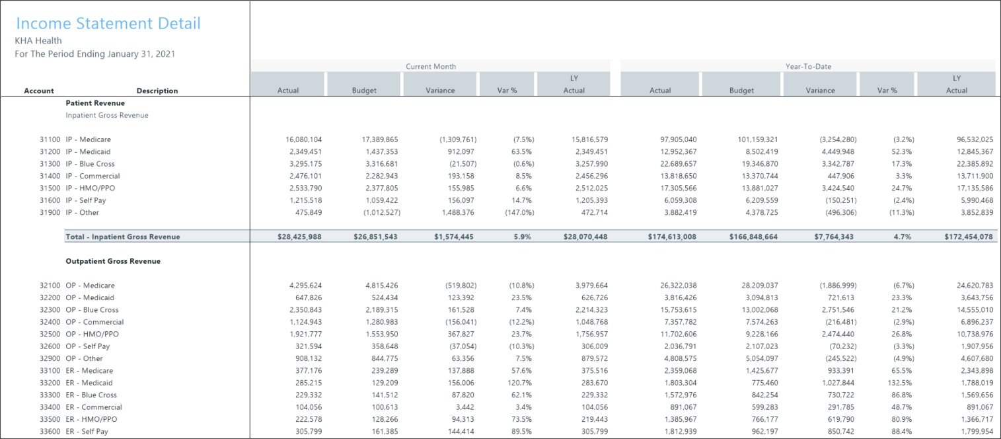The image size is (1001, 439).
Task: Click the ER - Self Pay description
Action: 87,431
